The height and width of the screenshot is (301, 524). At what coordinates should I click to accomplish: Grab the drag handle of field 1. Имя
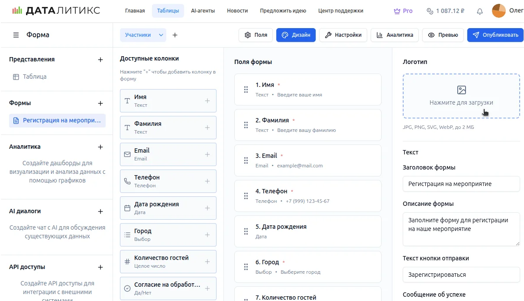click(246, 90)
